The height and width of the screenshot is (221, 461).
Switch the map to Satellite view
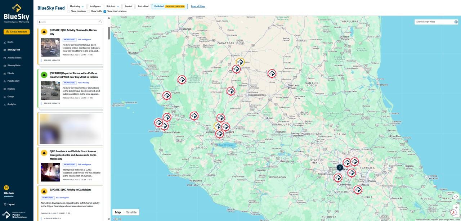pyautogui.click(x=131, y=212)
